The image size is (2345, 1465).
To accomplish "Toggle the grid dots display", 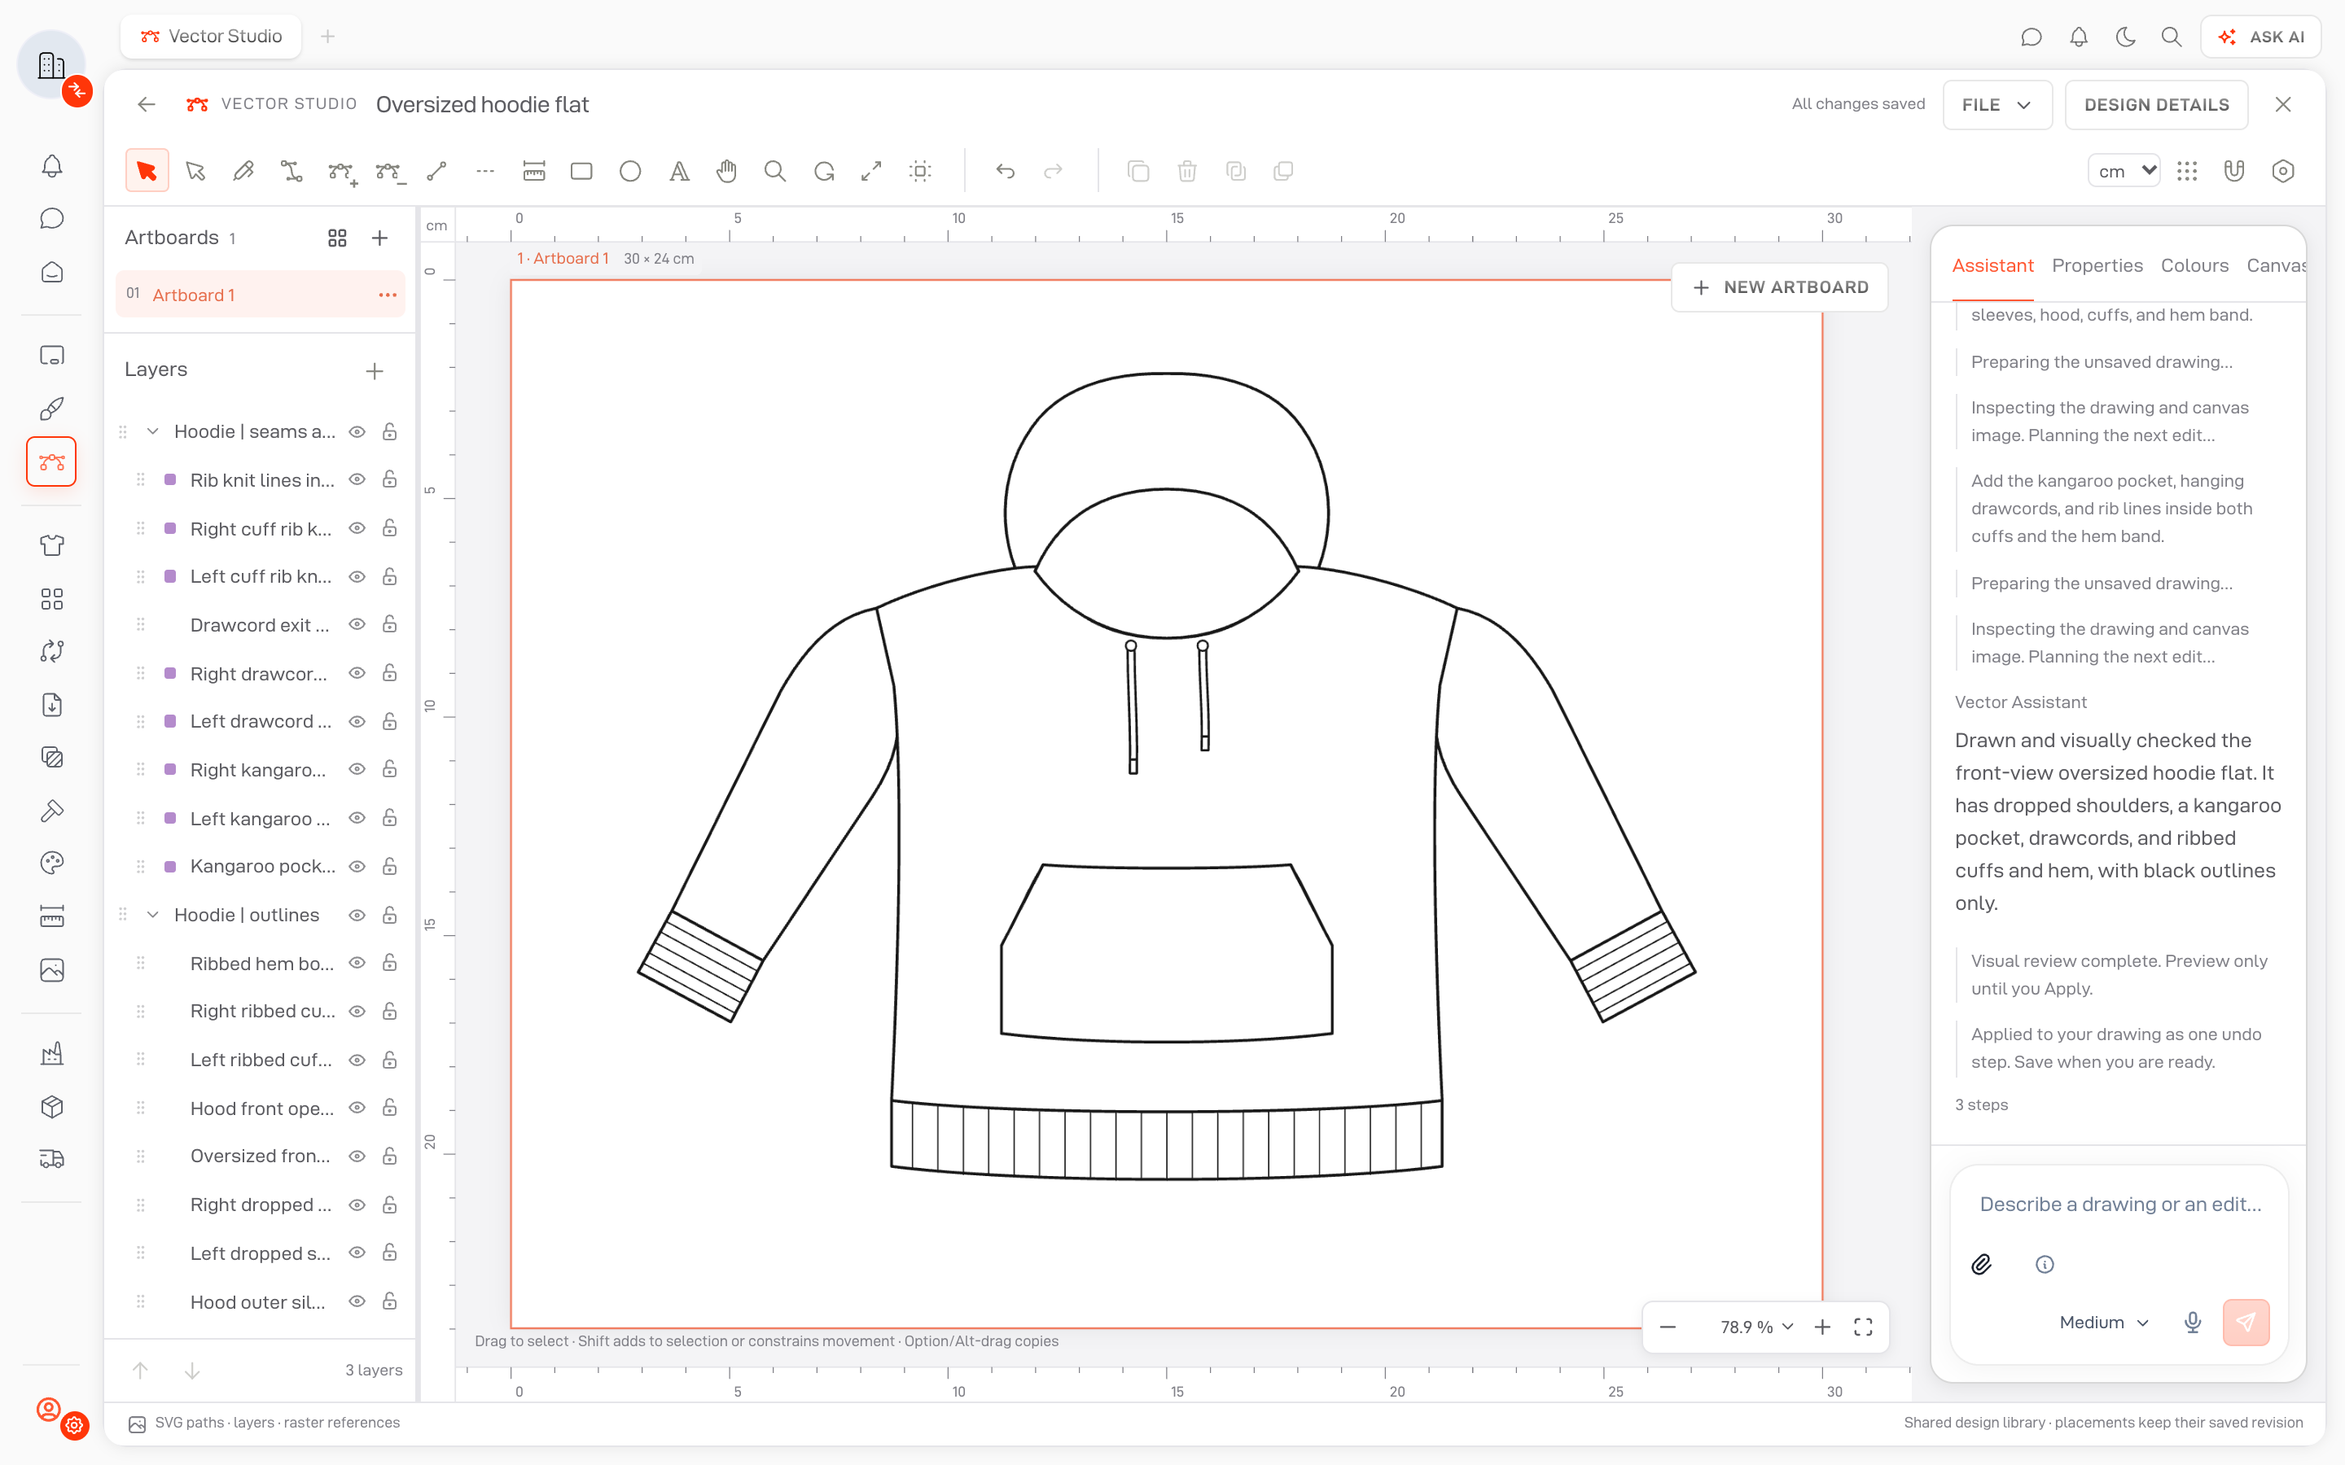I will [2187, 172].
